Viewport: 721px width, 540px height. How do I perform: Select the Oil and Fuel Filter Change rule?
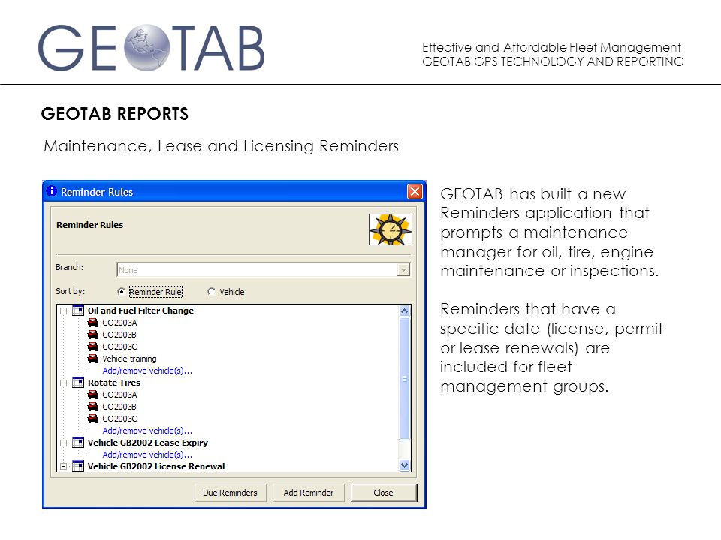click(140, 310)
